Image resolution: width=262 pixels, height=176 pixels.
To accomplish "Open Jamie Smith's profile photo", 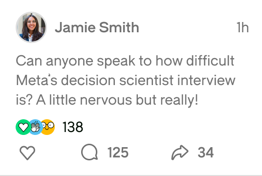I will click(31, 27).
